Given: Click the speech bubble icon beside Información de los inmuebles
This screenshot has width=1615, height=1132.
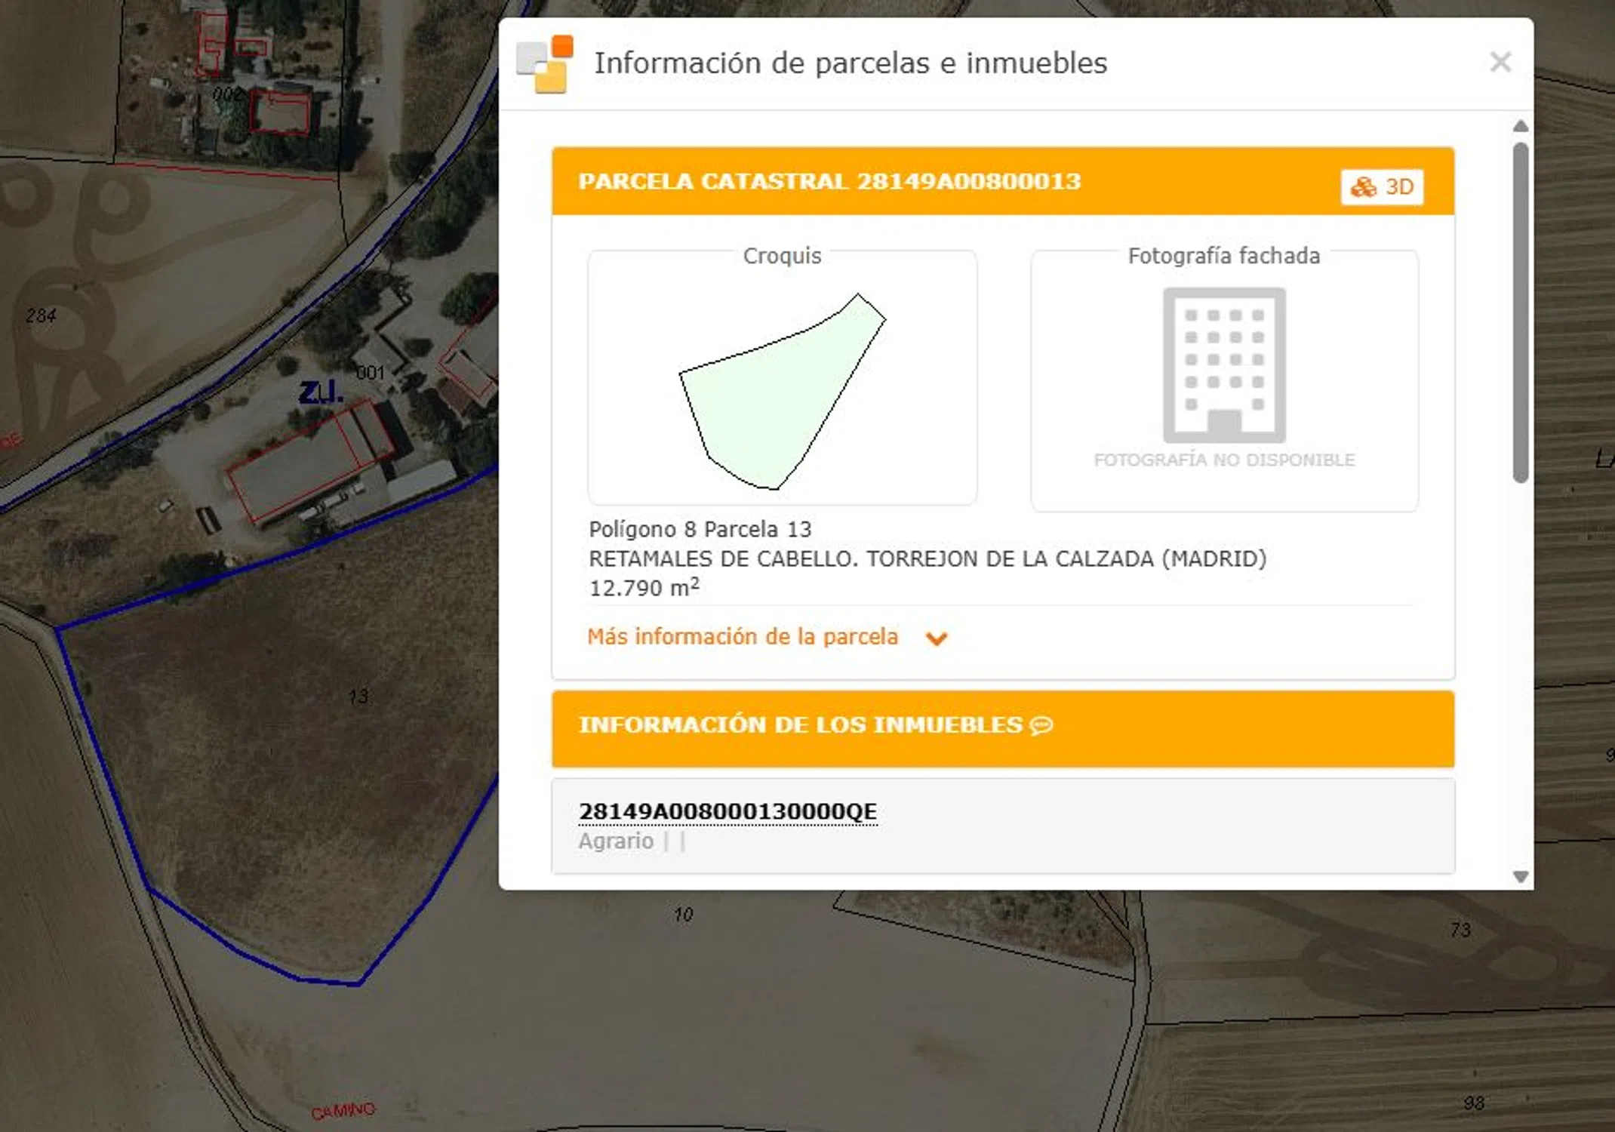Looking at the screenshot, I should [1041, 725].
